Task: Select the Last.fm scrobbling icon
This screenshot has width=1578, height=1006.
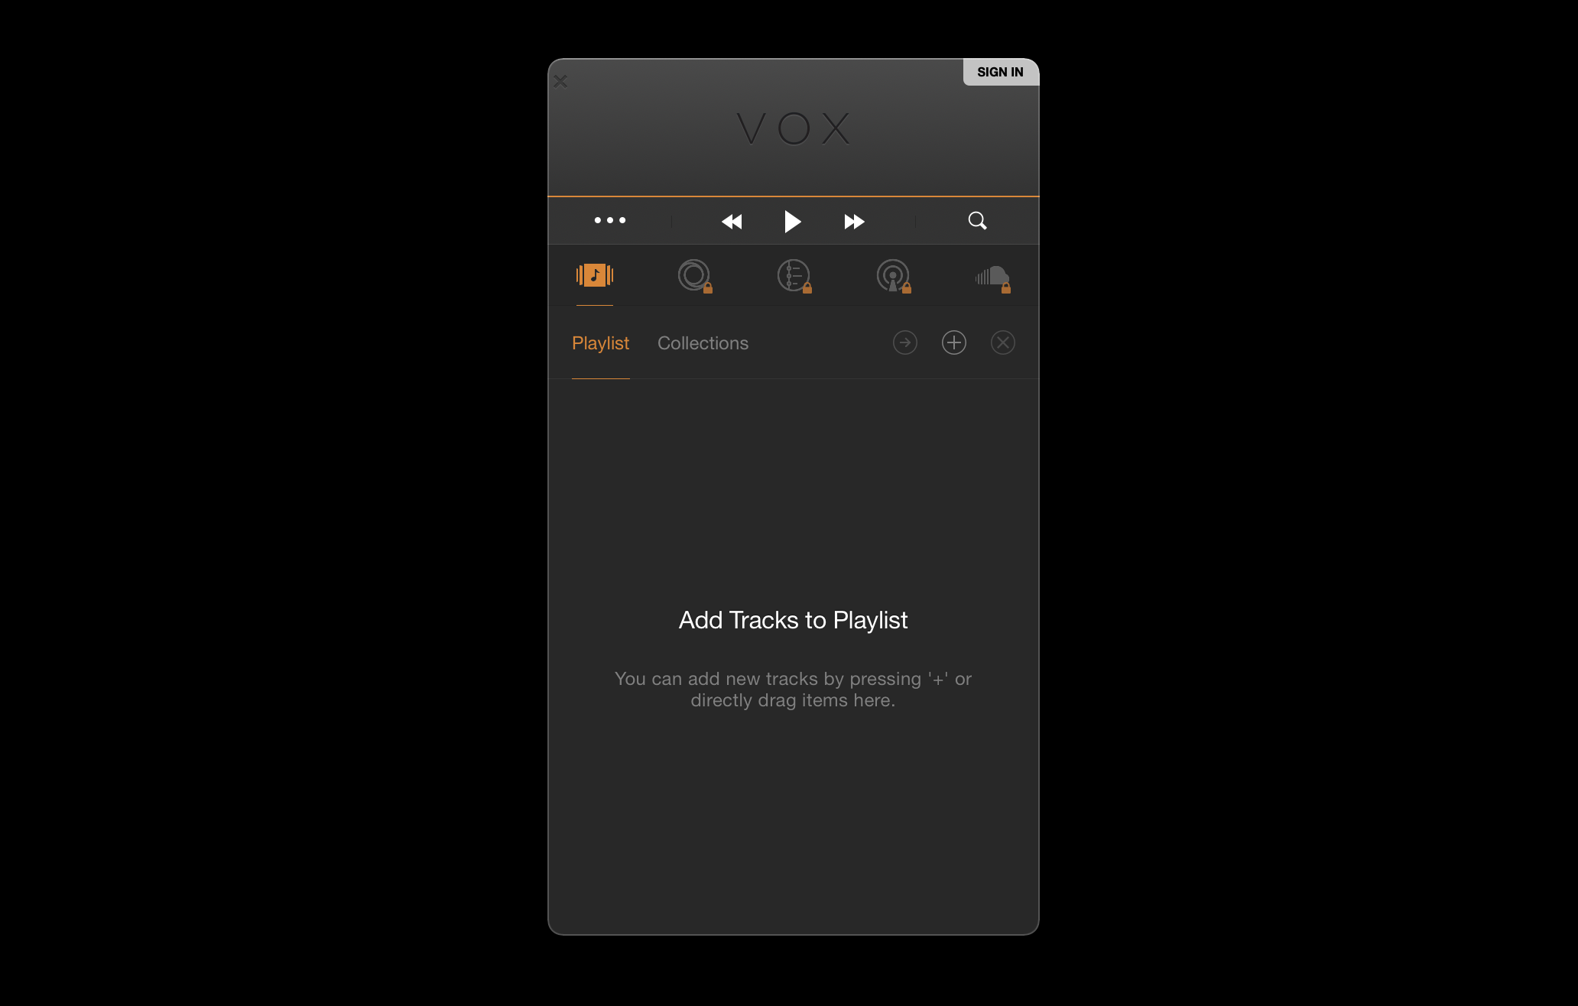Action: pyautogui.click(x=693, y=276)
